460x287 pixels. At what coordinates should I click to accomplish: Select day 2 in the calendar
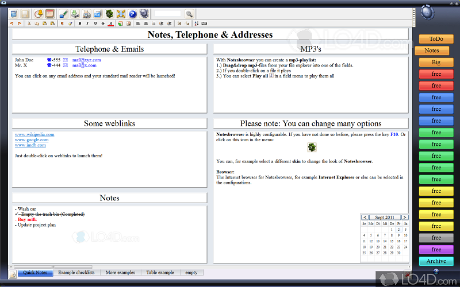(398, 230)
